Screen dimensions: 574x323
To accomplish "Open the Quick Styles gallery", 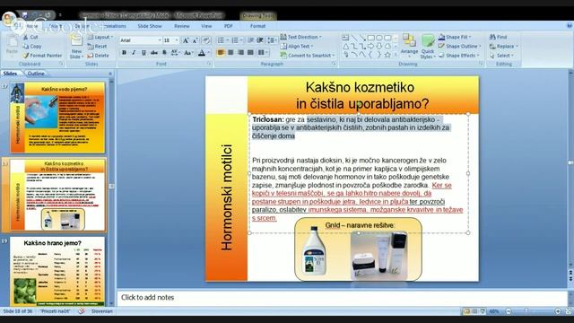I will click(428, 46).
